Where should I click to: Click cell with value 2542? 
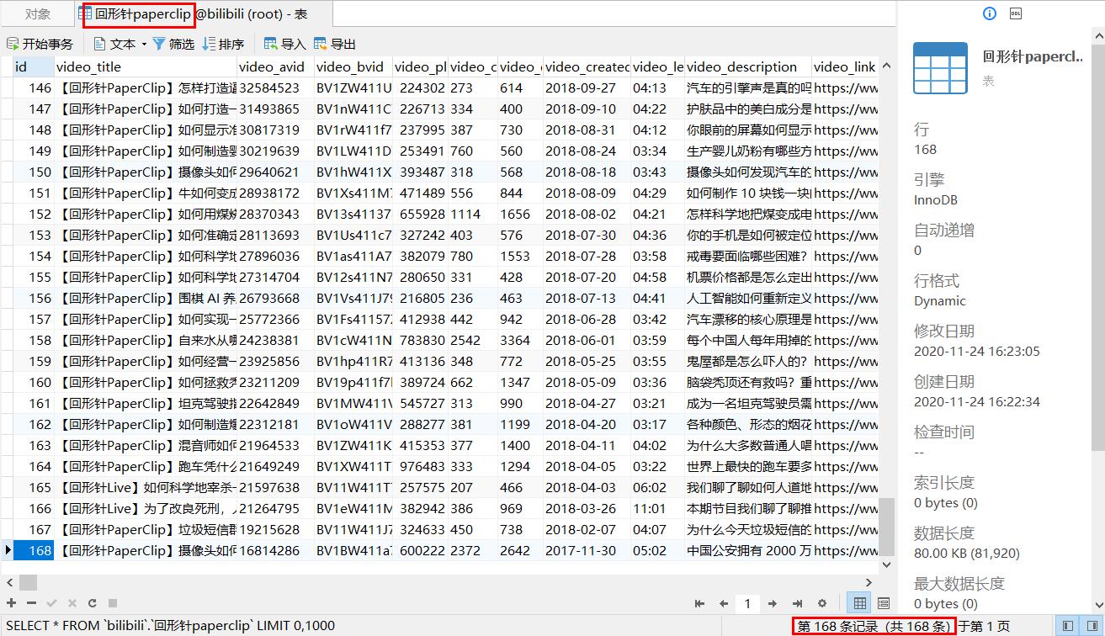(473, 340)
